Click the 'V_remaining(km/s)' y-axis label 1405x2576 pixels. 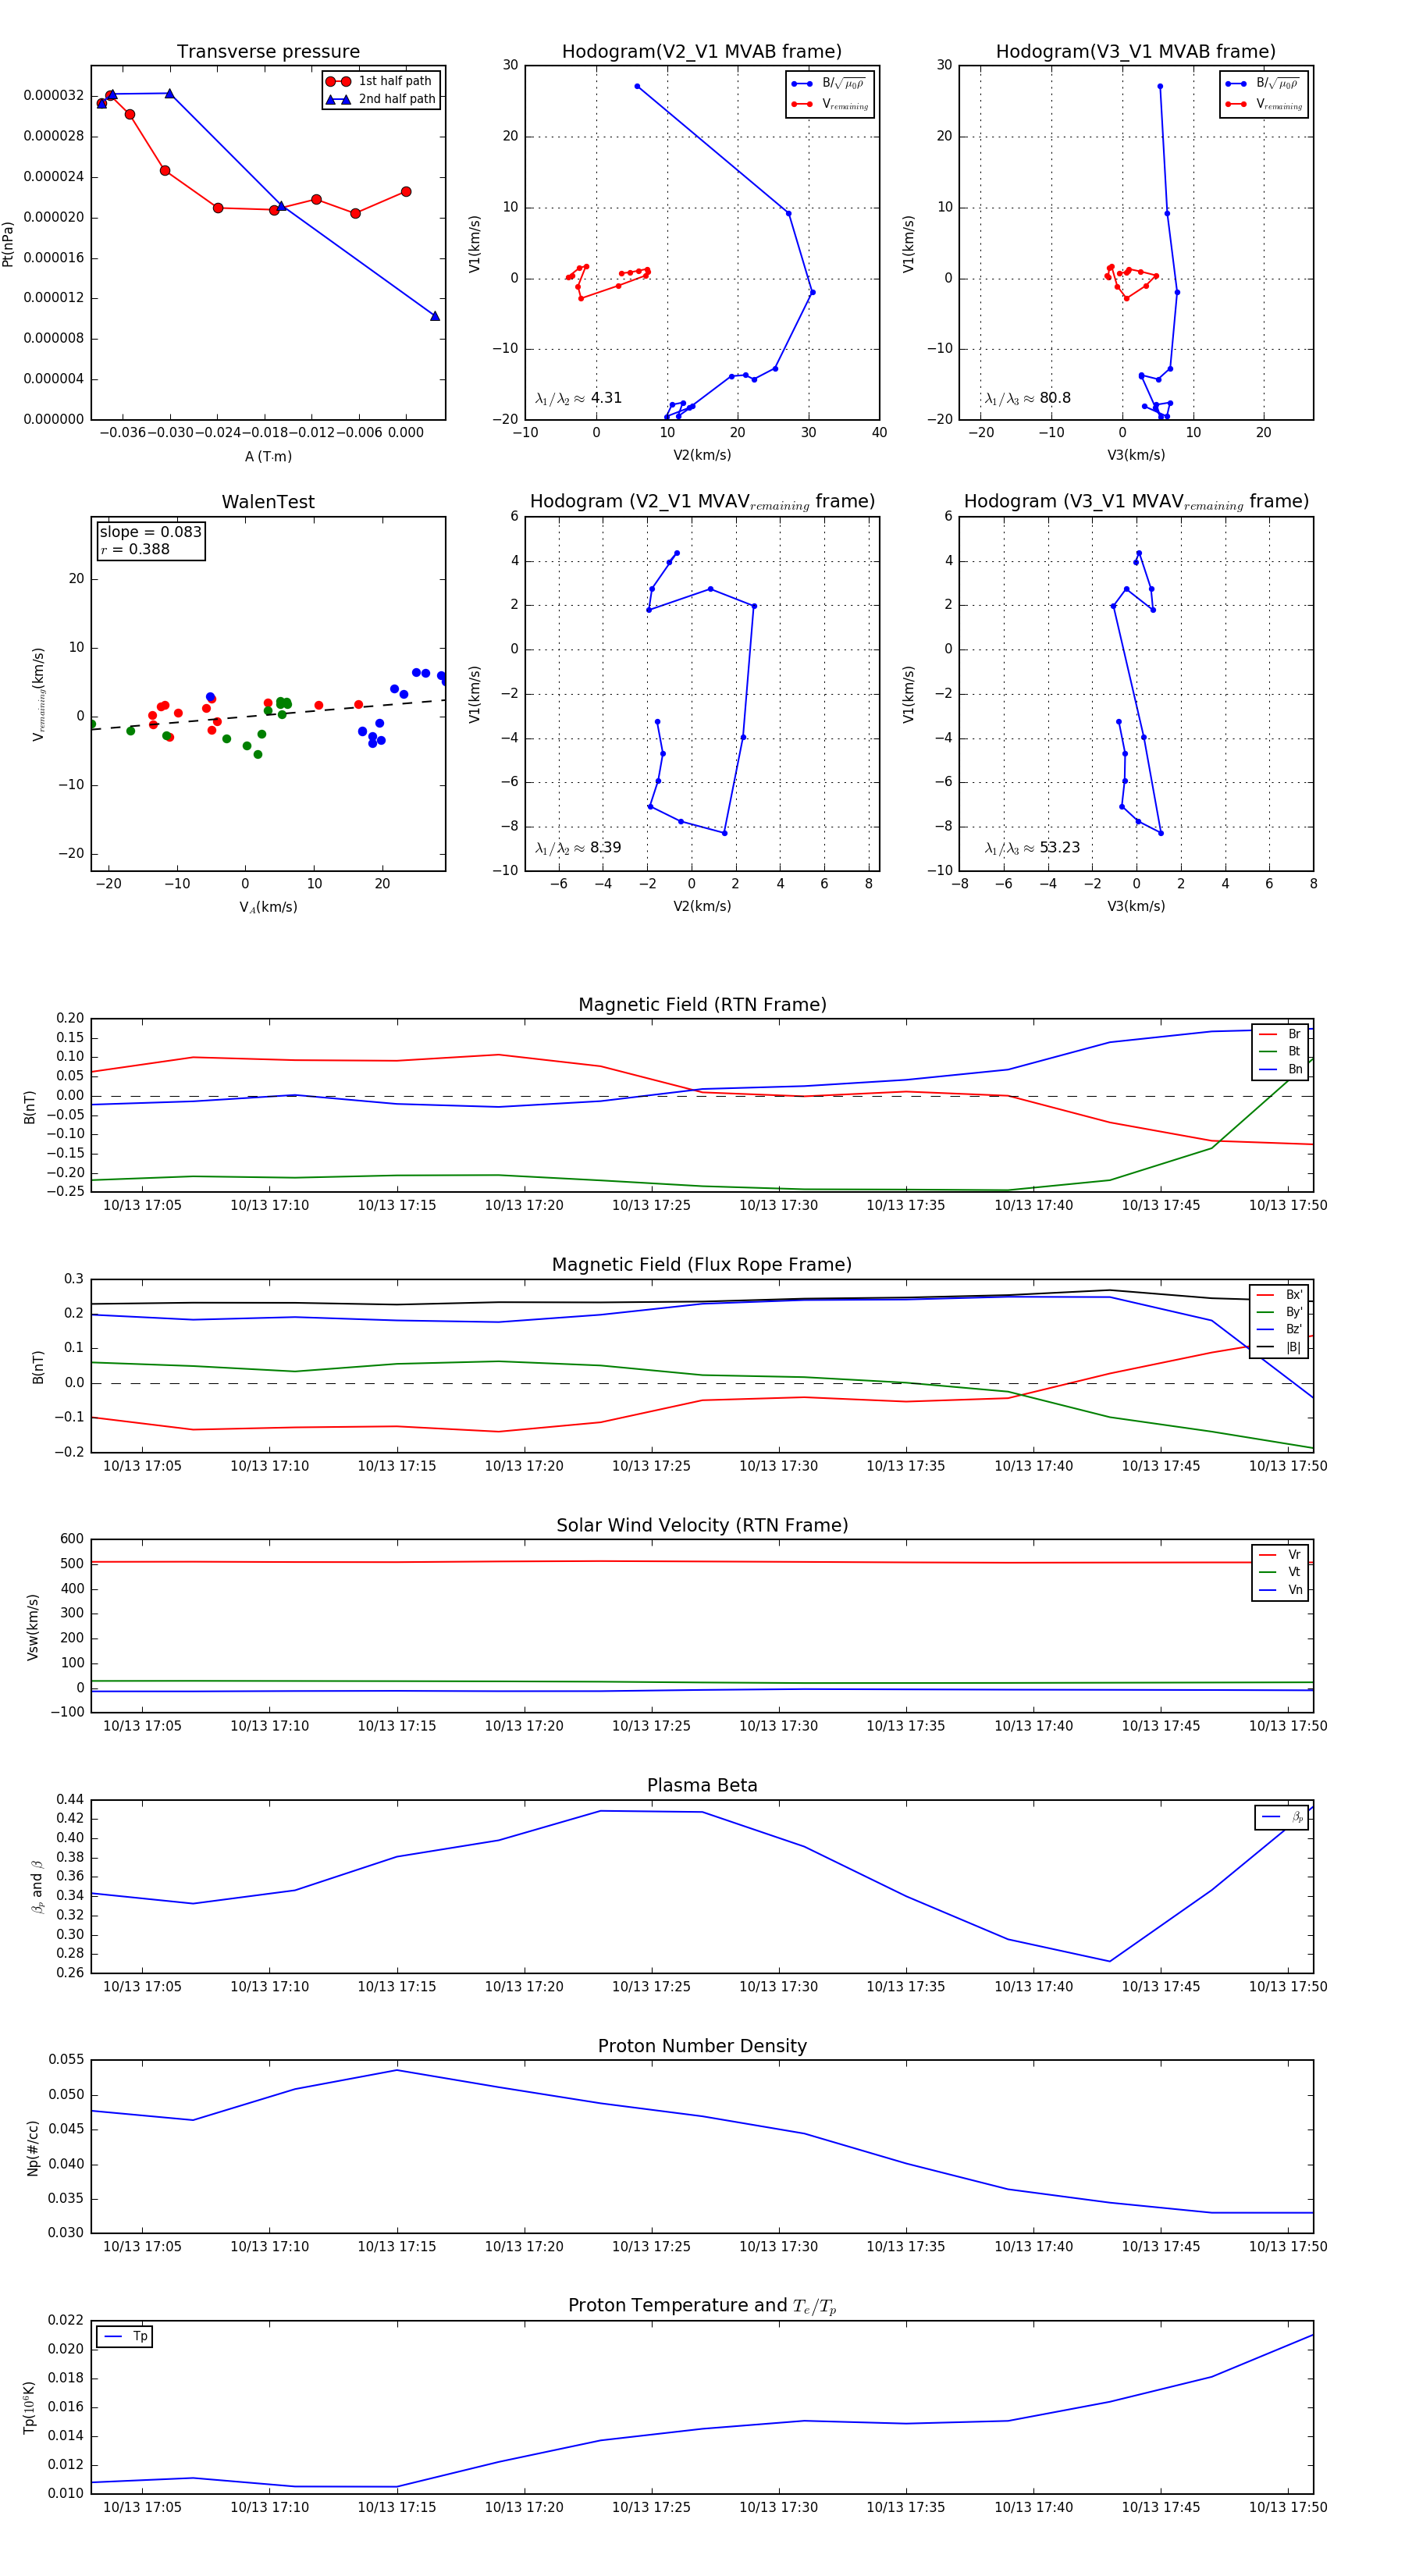pyautogui.click(x=39, y=694)
